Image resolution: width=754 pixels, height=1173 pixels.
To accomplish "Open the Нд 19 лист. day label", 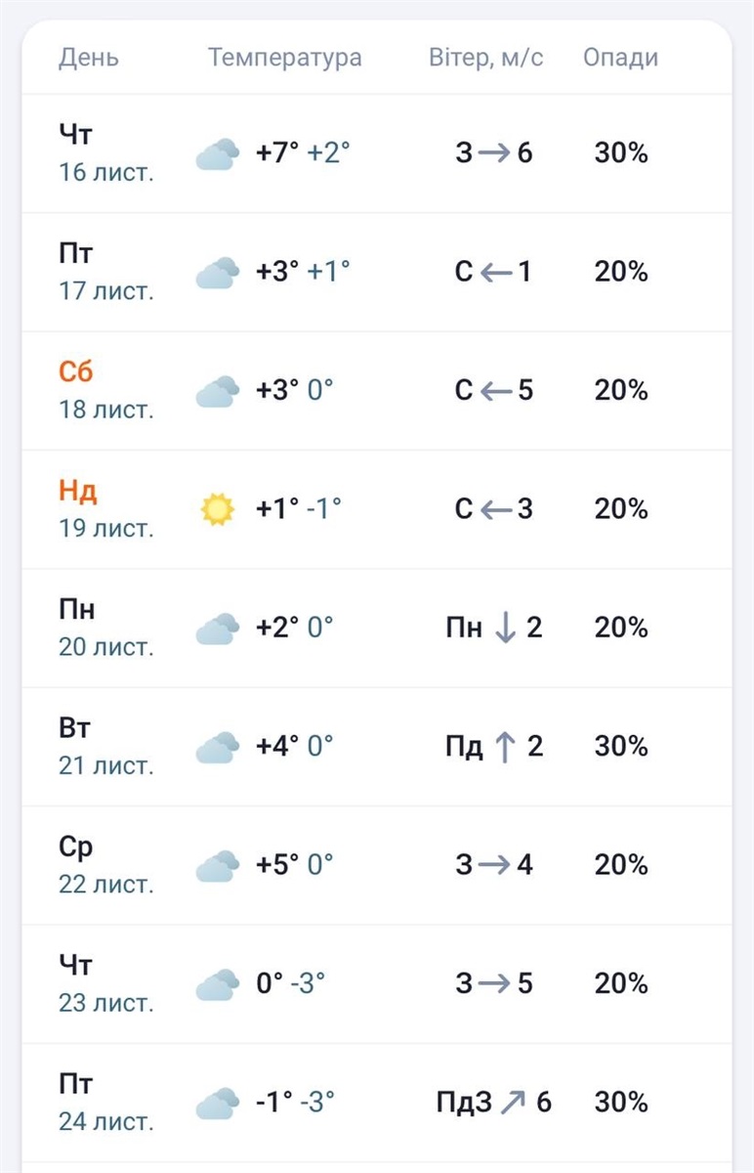I will (106, 509).
